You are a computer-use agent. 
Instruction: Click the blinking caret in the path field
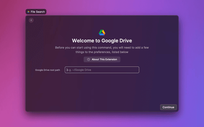[x=67, y=70]
